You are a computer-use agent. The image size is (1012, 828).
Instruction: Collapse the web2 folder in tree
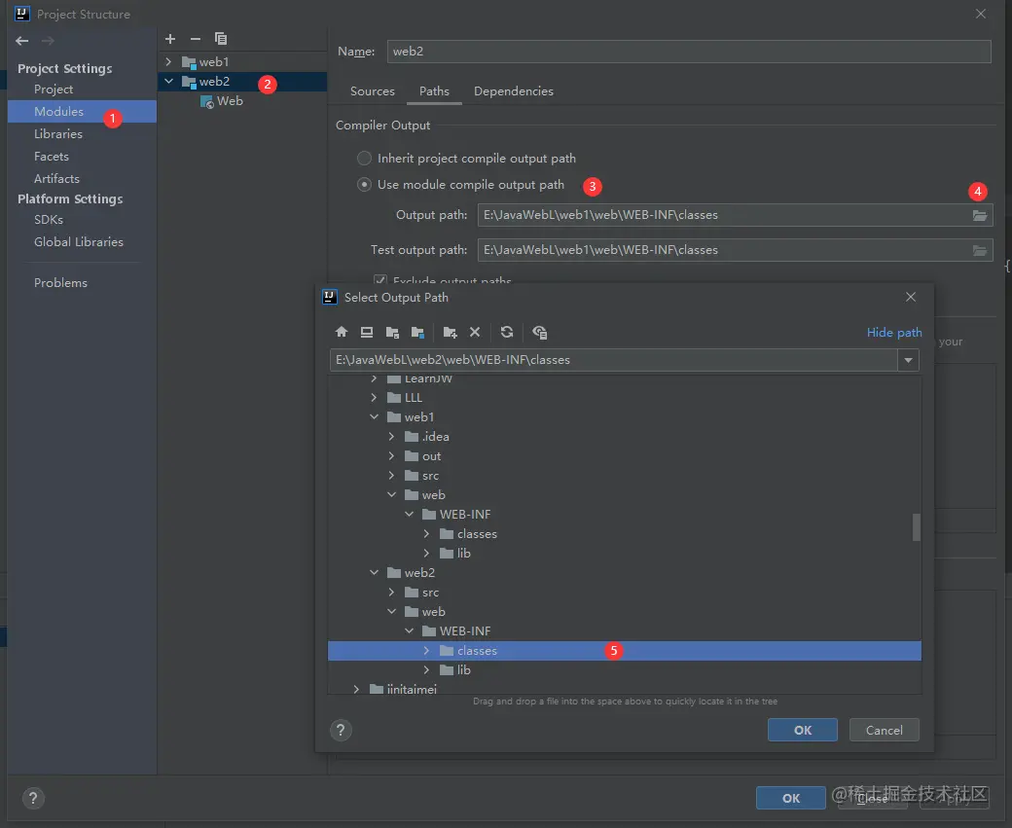(374, 572)
